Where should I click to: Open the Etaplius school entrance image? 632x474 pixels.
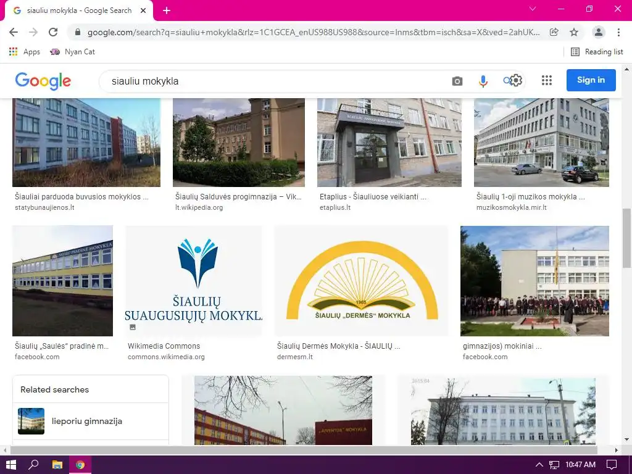[x=389, y=143]
